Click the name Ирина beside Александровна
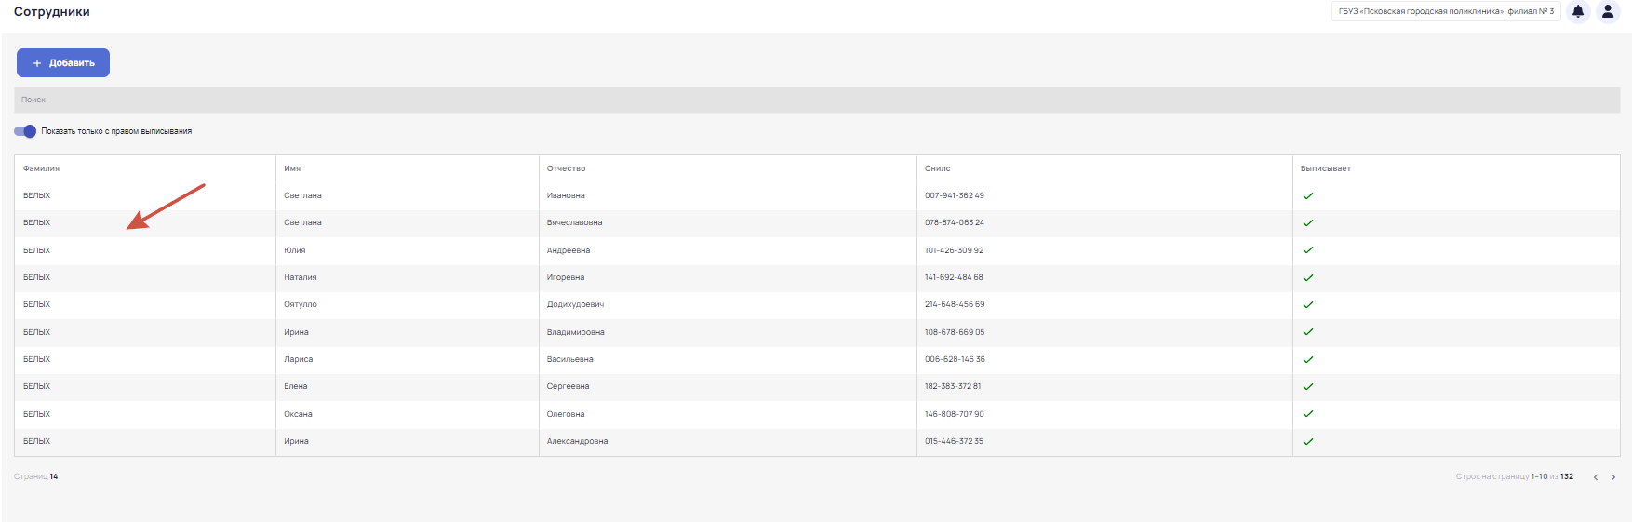 point(296,441)
